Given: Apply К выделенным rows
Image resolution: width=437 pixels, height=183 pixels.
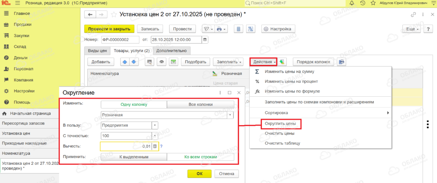Looking at the screenshot, I should tap(134, 157).
